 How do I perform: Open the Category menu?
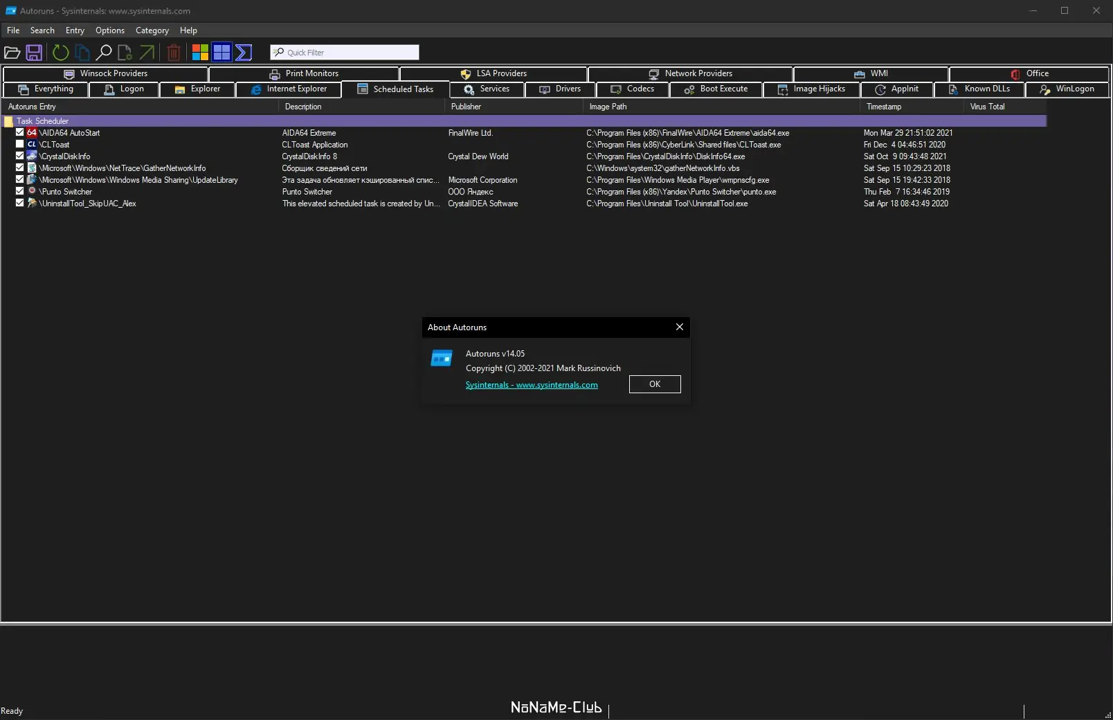point(152,30)
